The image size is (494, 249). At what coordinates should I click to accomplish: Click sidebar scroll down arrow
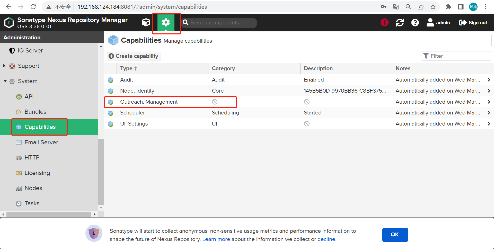pos(101,208)
